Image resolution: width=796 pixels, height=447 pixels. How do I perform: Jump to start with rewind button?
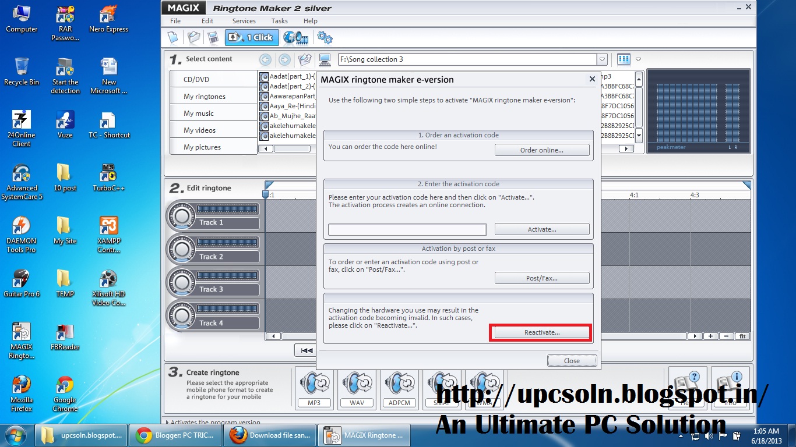pos(305,350)
